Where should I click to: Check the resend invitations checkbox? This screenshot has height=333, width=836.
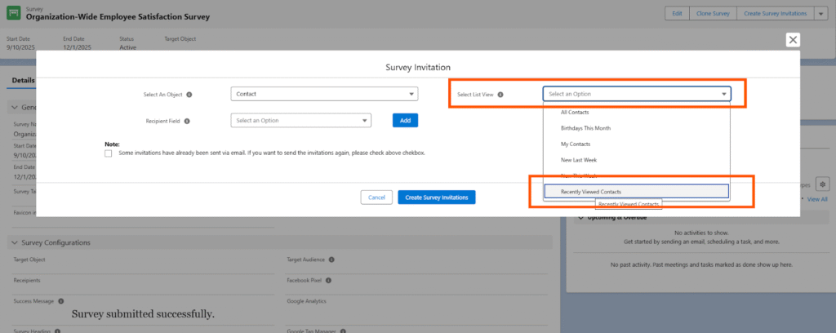pyautogui.click(x=109, y=153)
